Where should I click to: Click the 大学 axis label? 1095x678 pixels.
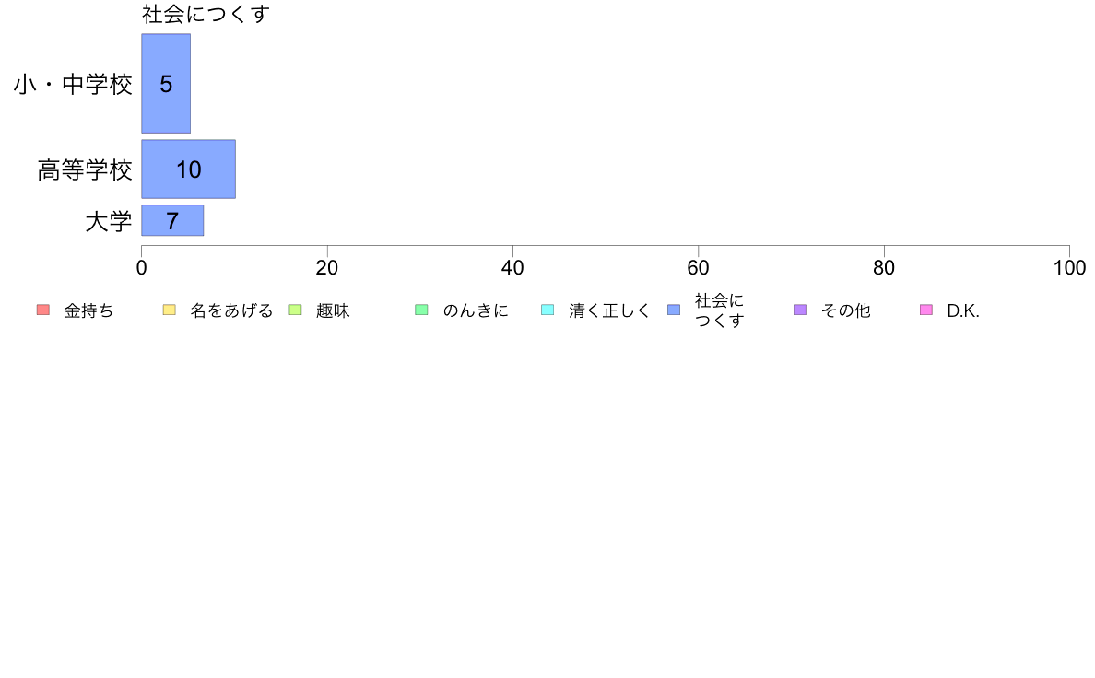[x=108, y=221]
